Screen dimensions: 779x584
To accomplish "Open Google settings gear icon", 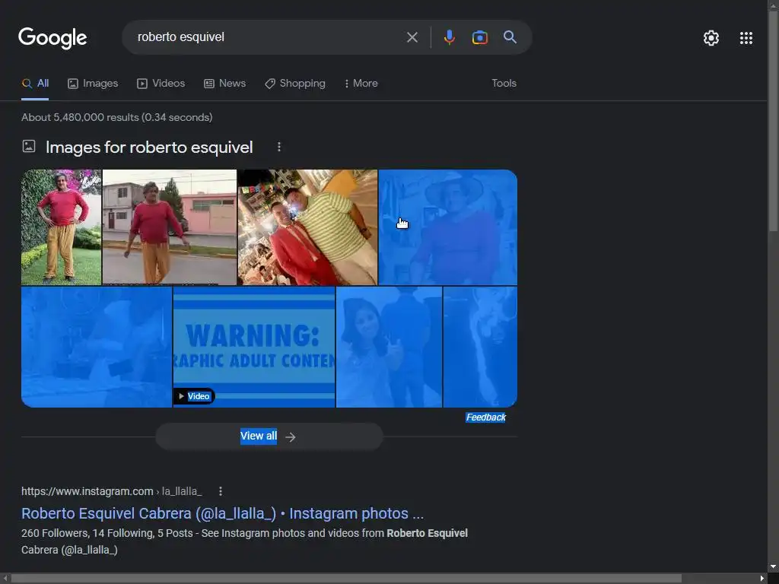I will click(711, 38).
